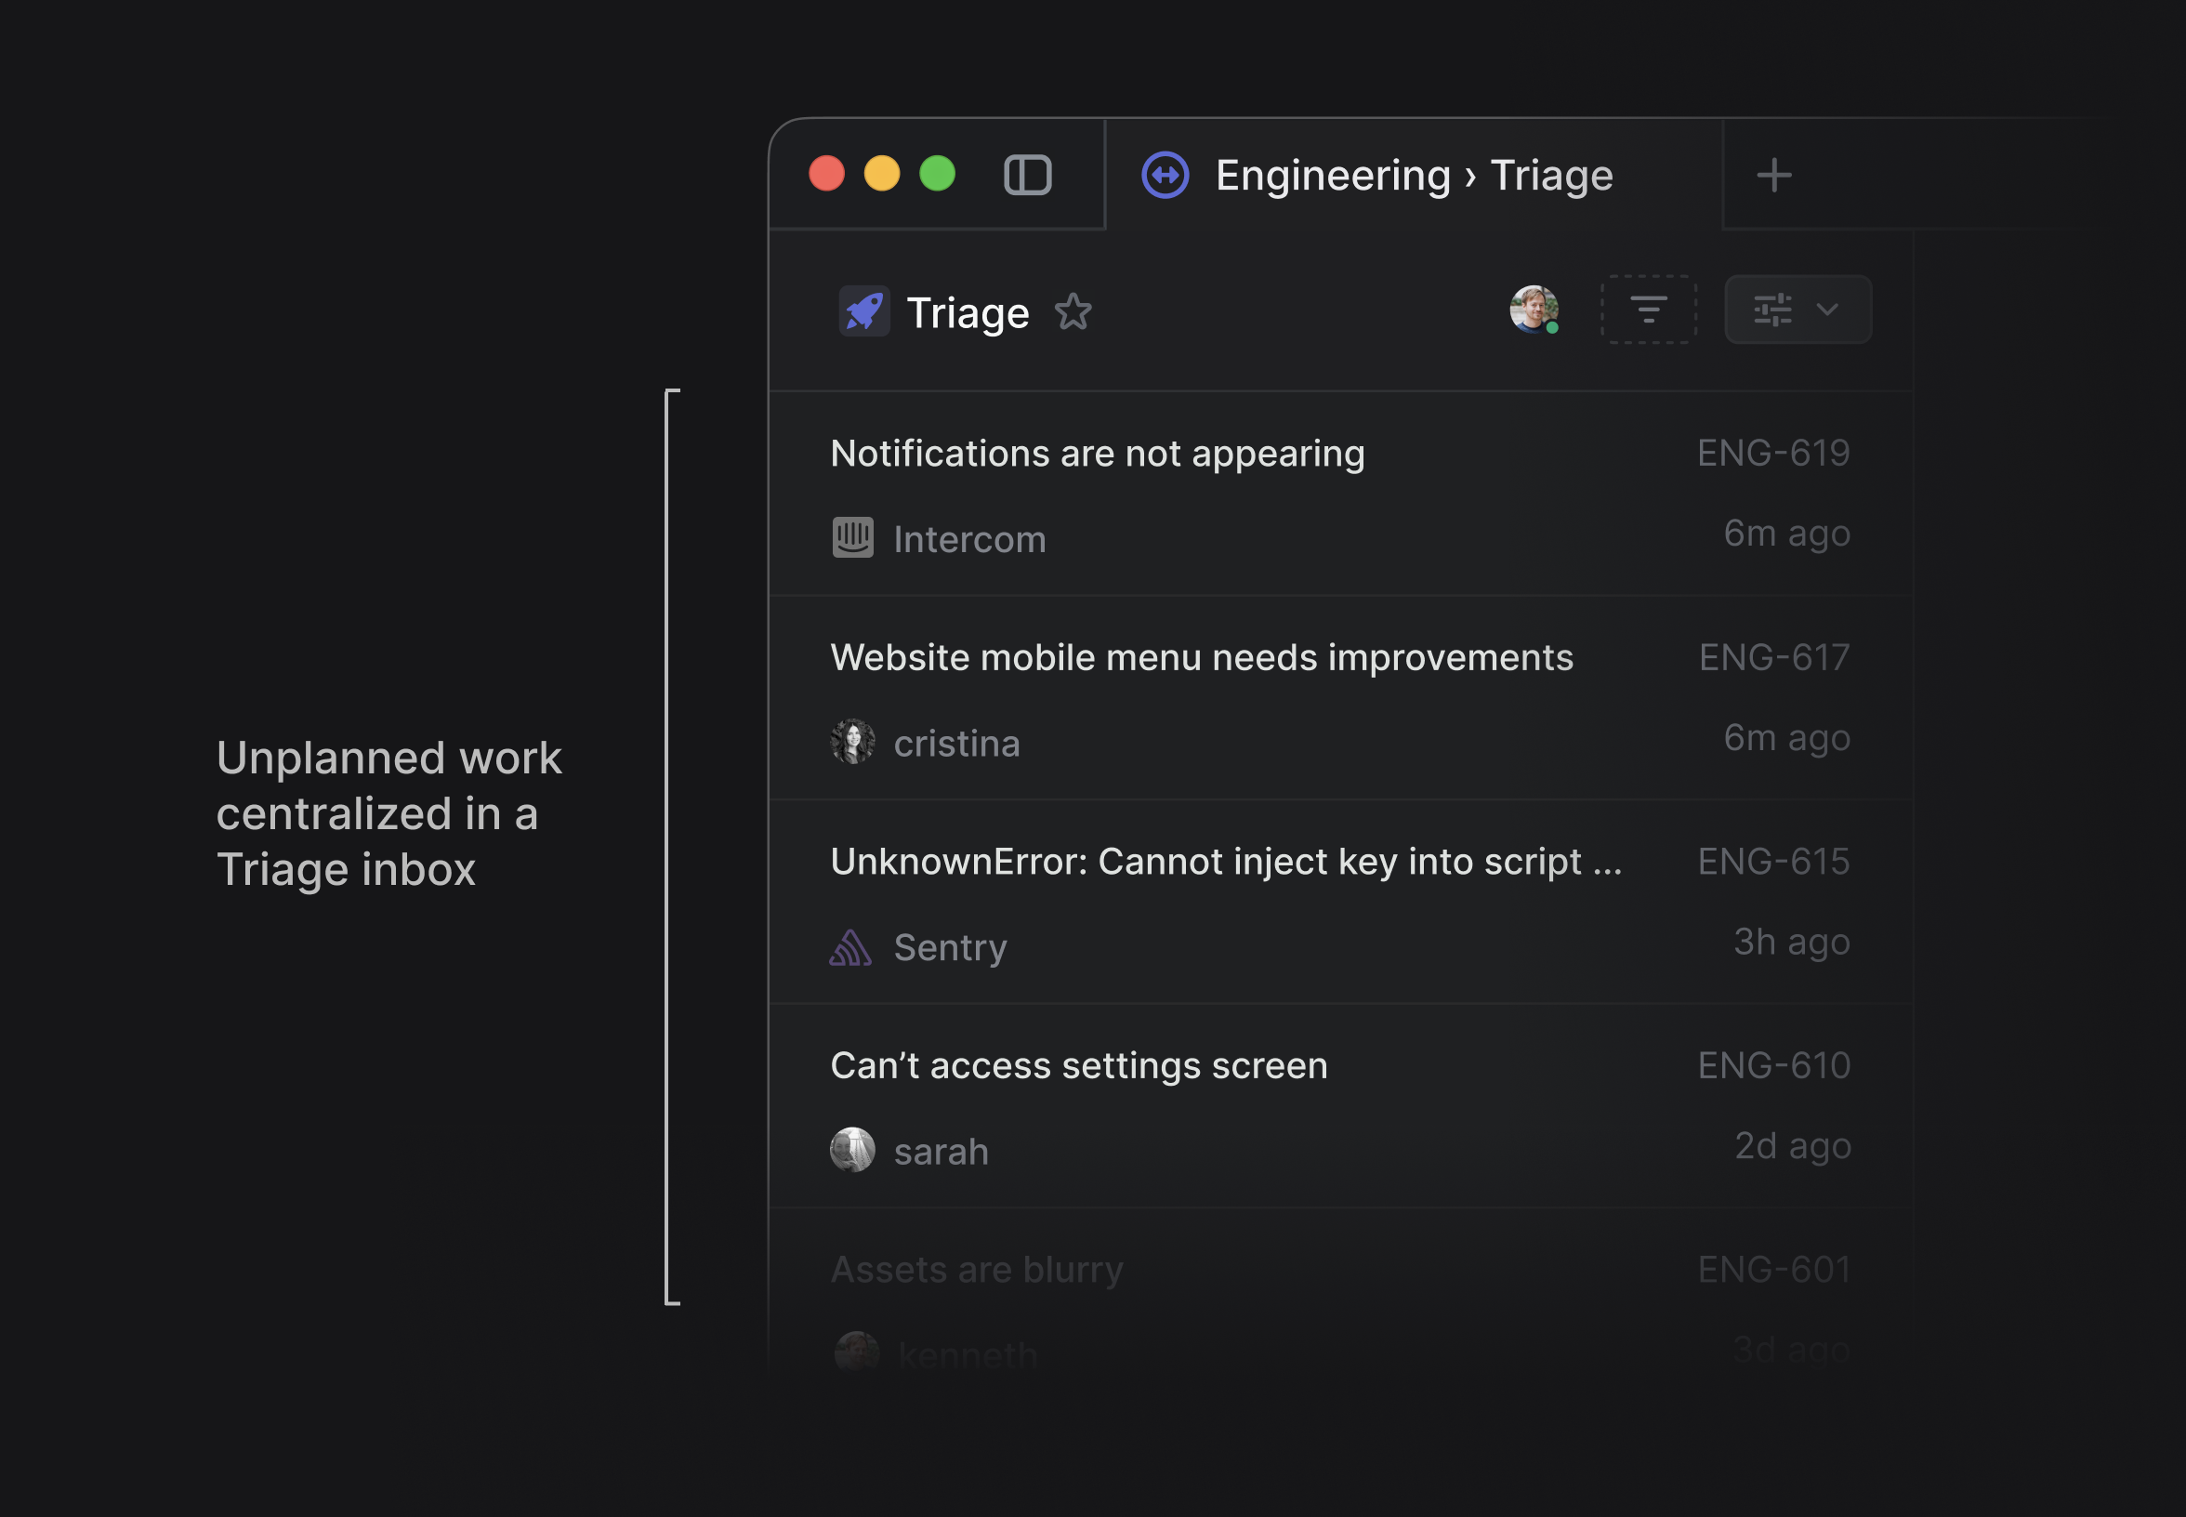The image size is (2186, 1517).
Task: Click the ENG-619 issue identifier
Action: (1772, 454)
